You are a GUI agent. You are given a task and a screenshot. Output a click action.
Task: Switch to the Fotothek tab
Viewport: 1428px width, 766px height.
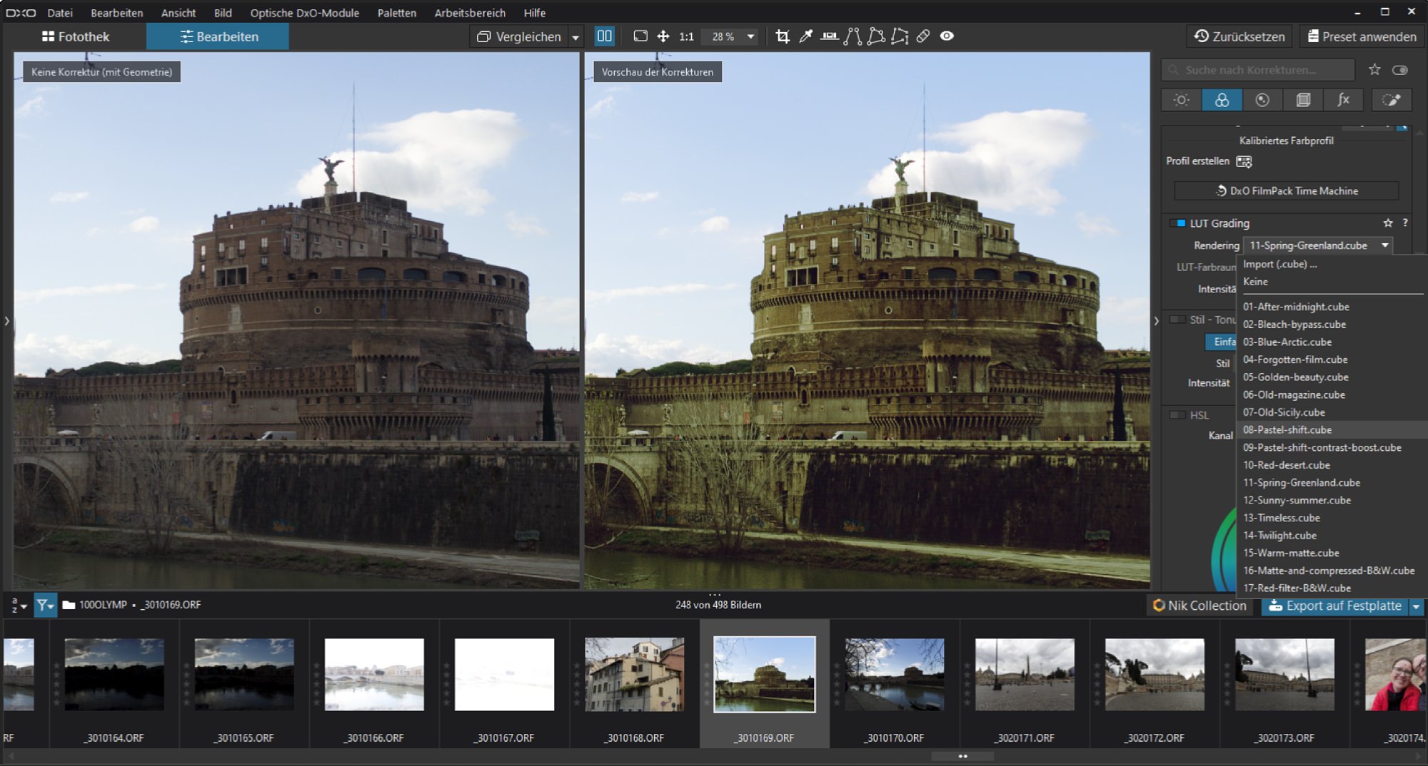coord(76,36)
